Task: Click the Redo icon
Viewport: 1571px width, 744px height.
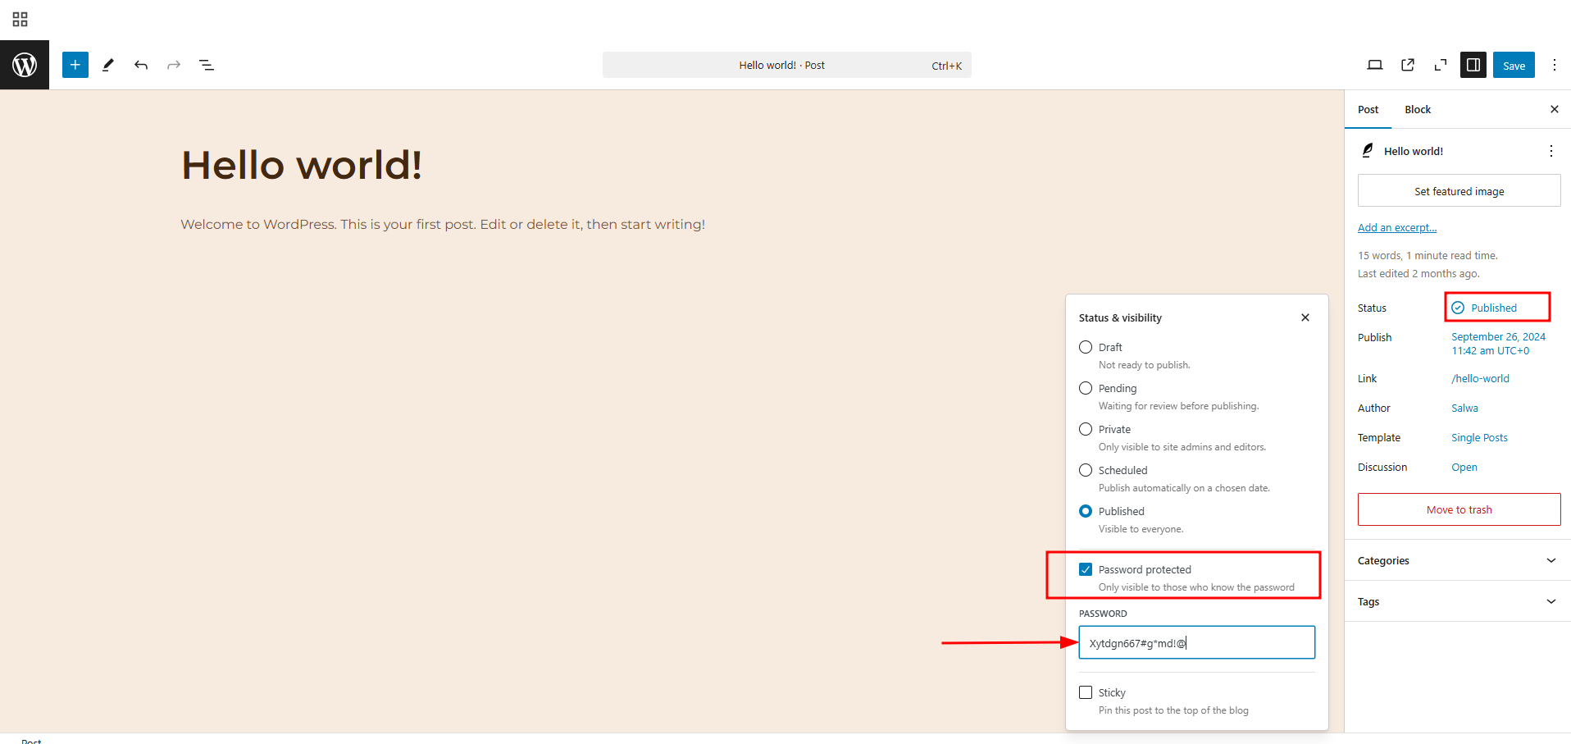Action: pos(173,65)
